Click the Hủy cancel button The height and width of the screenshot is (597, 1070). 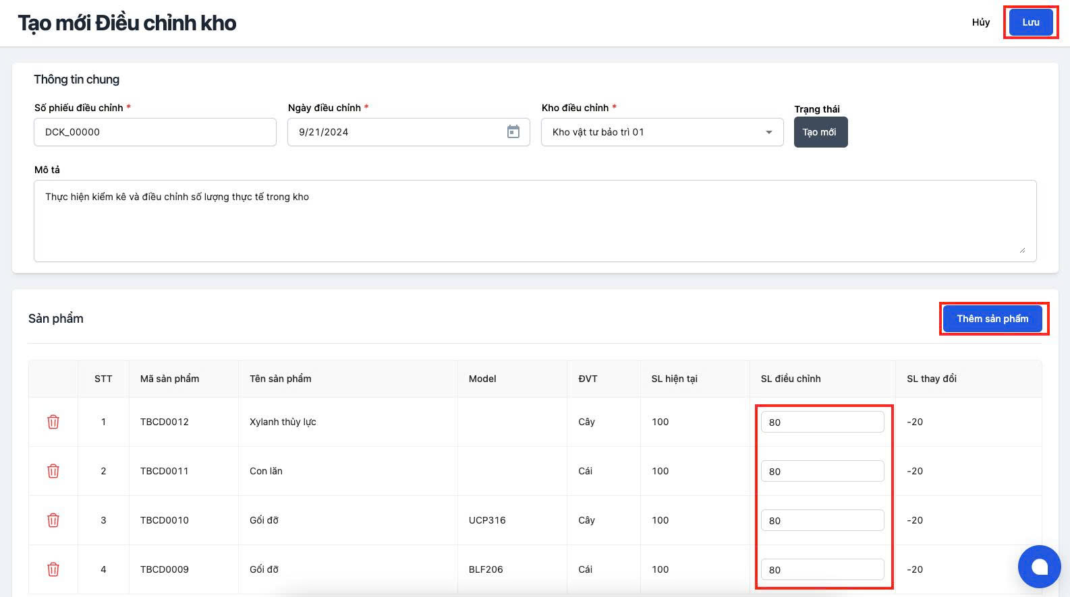click(x=980, y=22)
